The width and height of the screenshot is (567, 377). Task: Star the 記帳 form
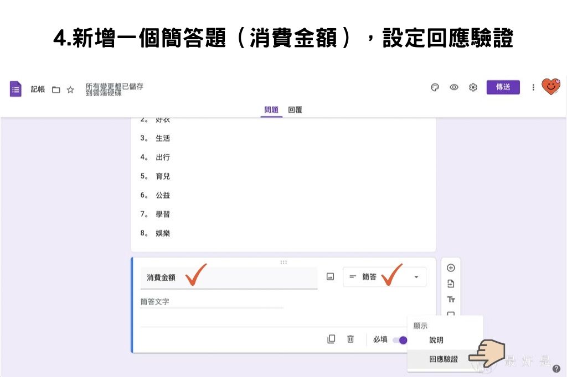pyautogui.click(x=69, y=89)
